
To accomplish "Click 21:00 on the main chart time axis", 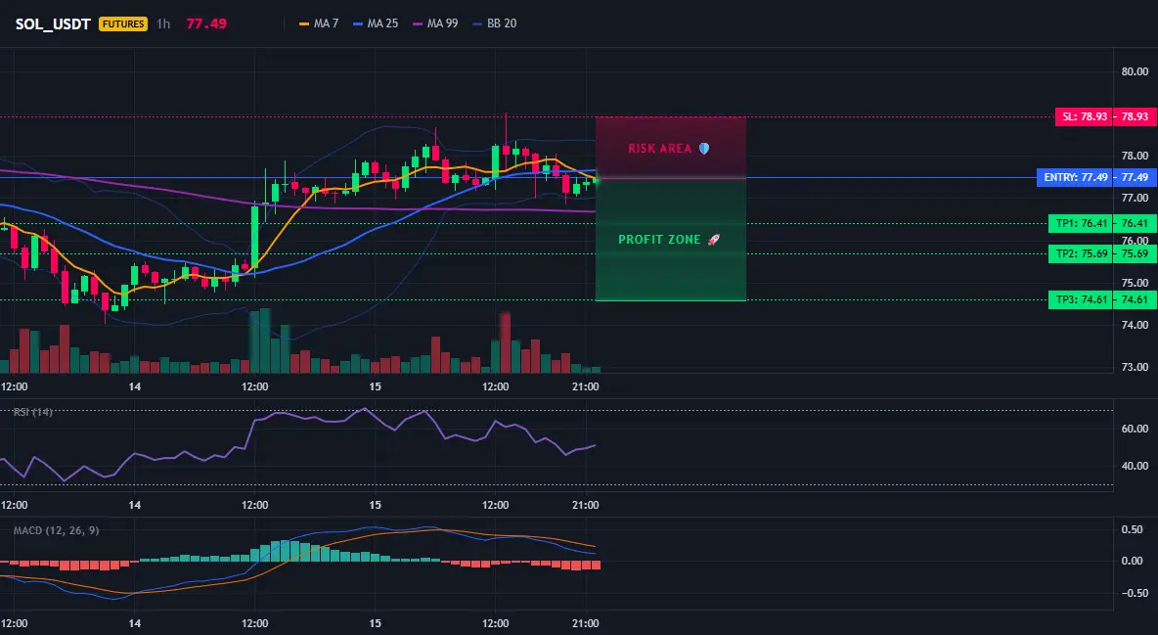I will pos(585,386).
